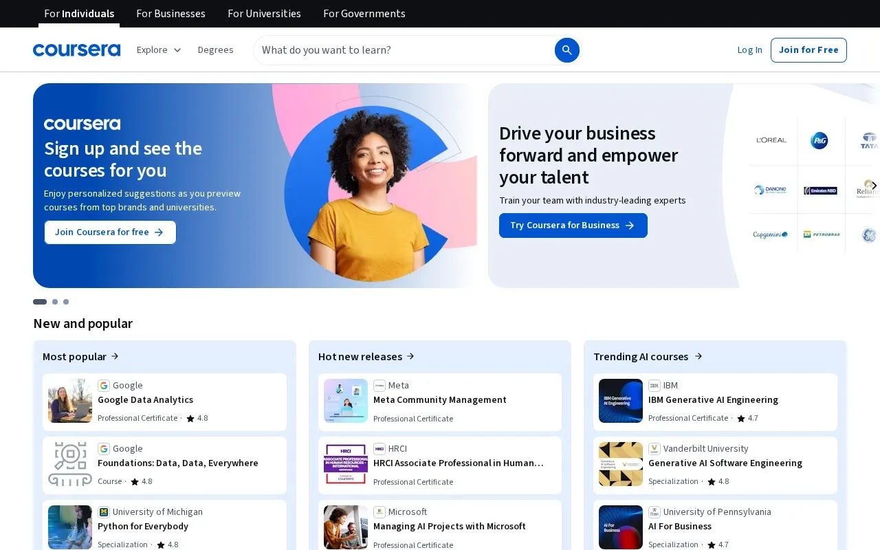This screenshot has width=880, height=550.
Task: Click the Generative AI Software Engineering thumbnail
Action: pyautogui.click(x=621, y=464)
